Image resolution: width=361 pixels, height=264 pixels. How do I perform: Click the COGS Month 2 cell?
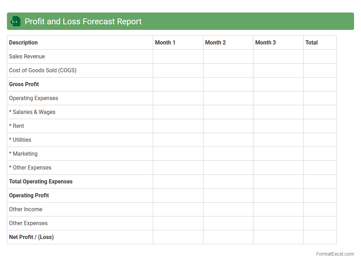(228, 70)
